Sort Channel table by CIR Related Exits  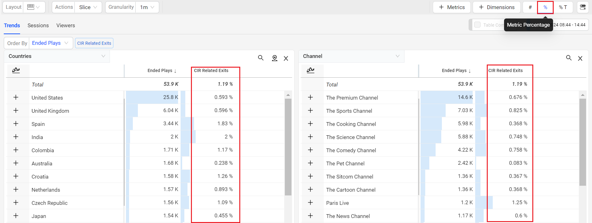tap(505, 70)
